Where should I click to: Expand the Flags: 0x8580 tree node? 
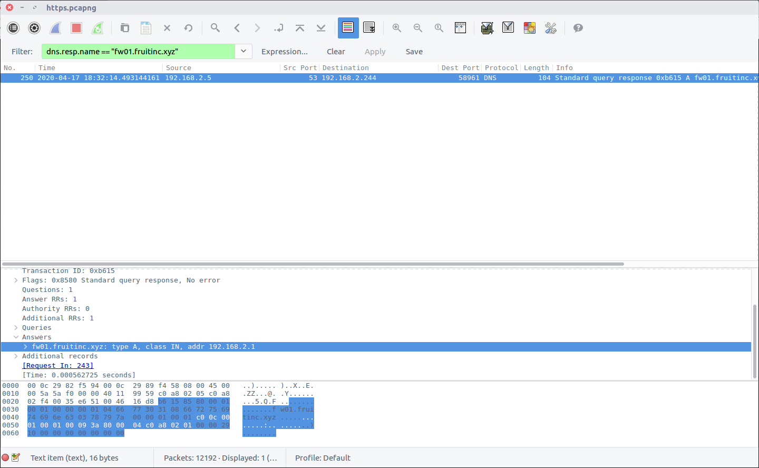16,280
